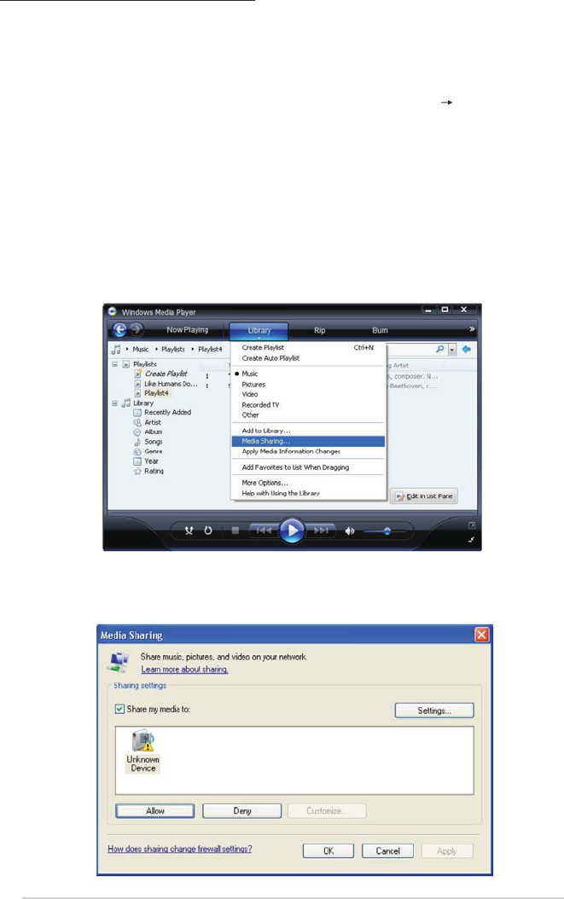Click the Previous track button

click(264, 531)
